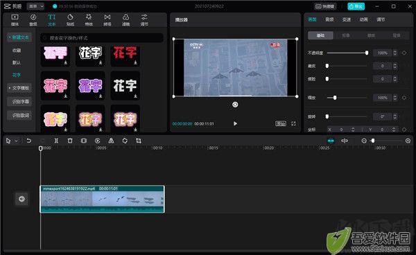Open the 贴纸 stickers panel

tap(70, 20)
